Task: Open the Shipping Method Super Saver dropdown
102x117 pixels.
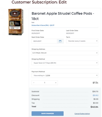Action: [x=65, y=63]
